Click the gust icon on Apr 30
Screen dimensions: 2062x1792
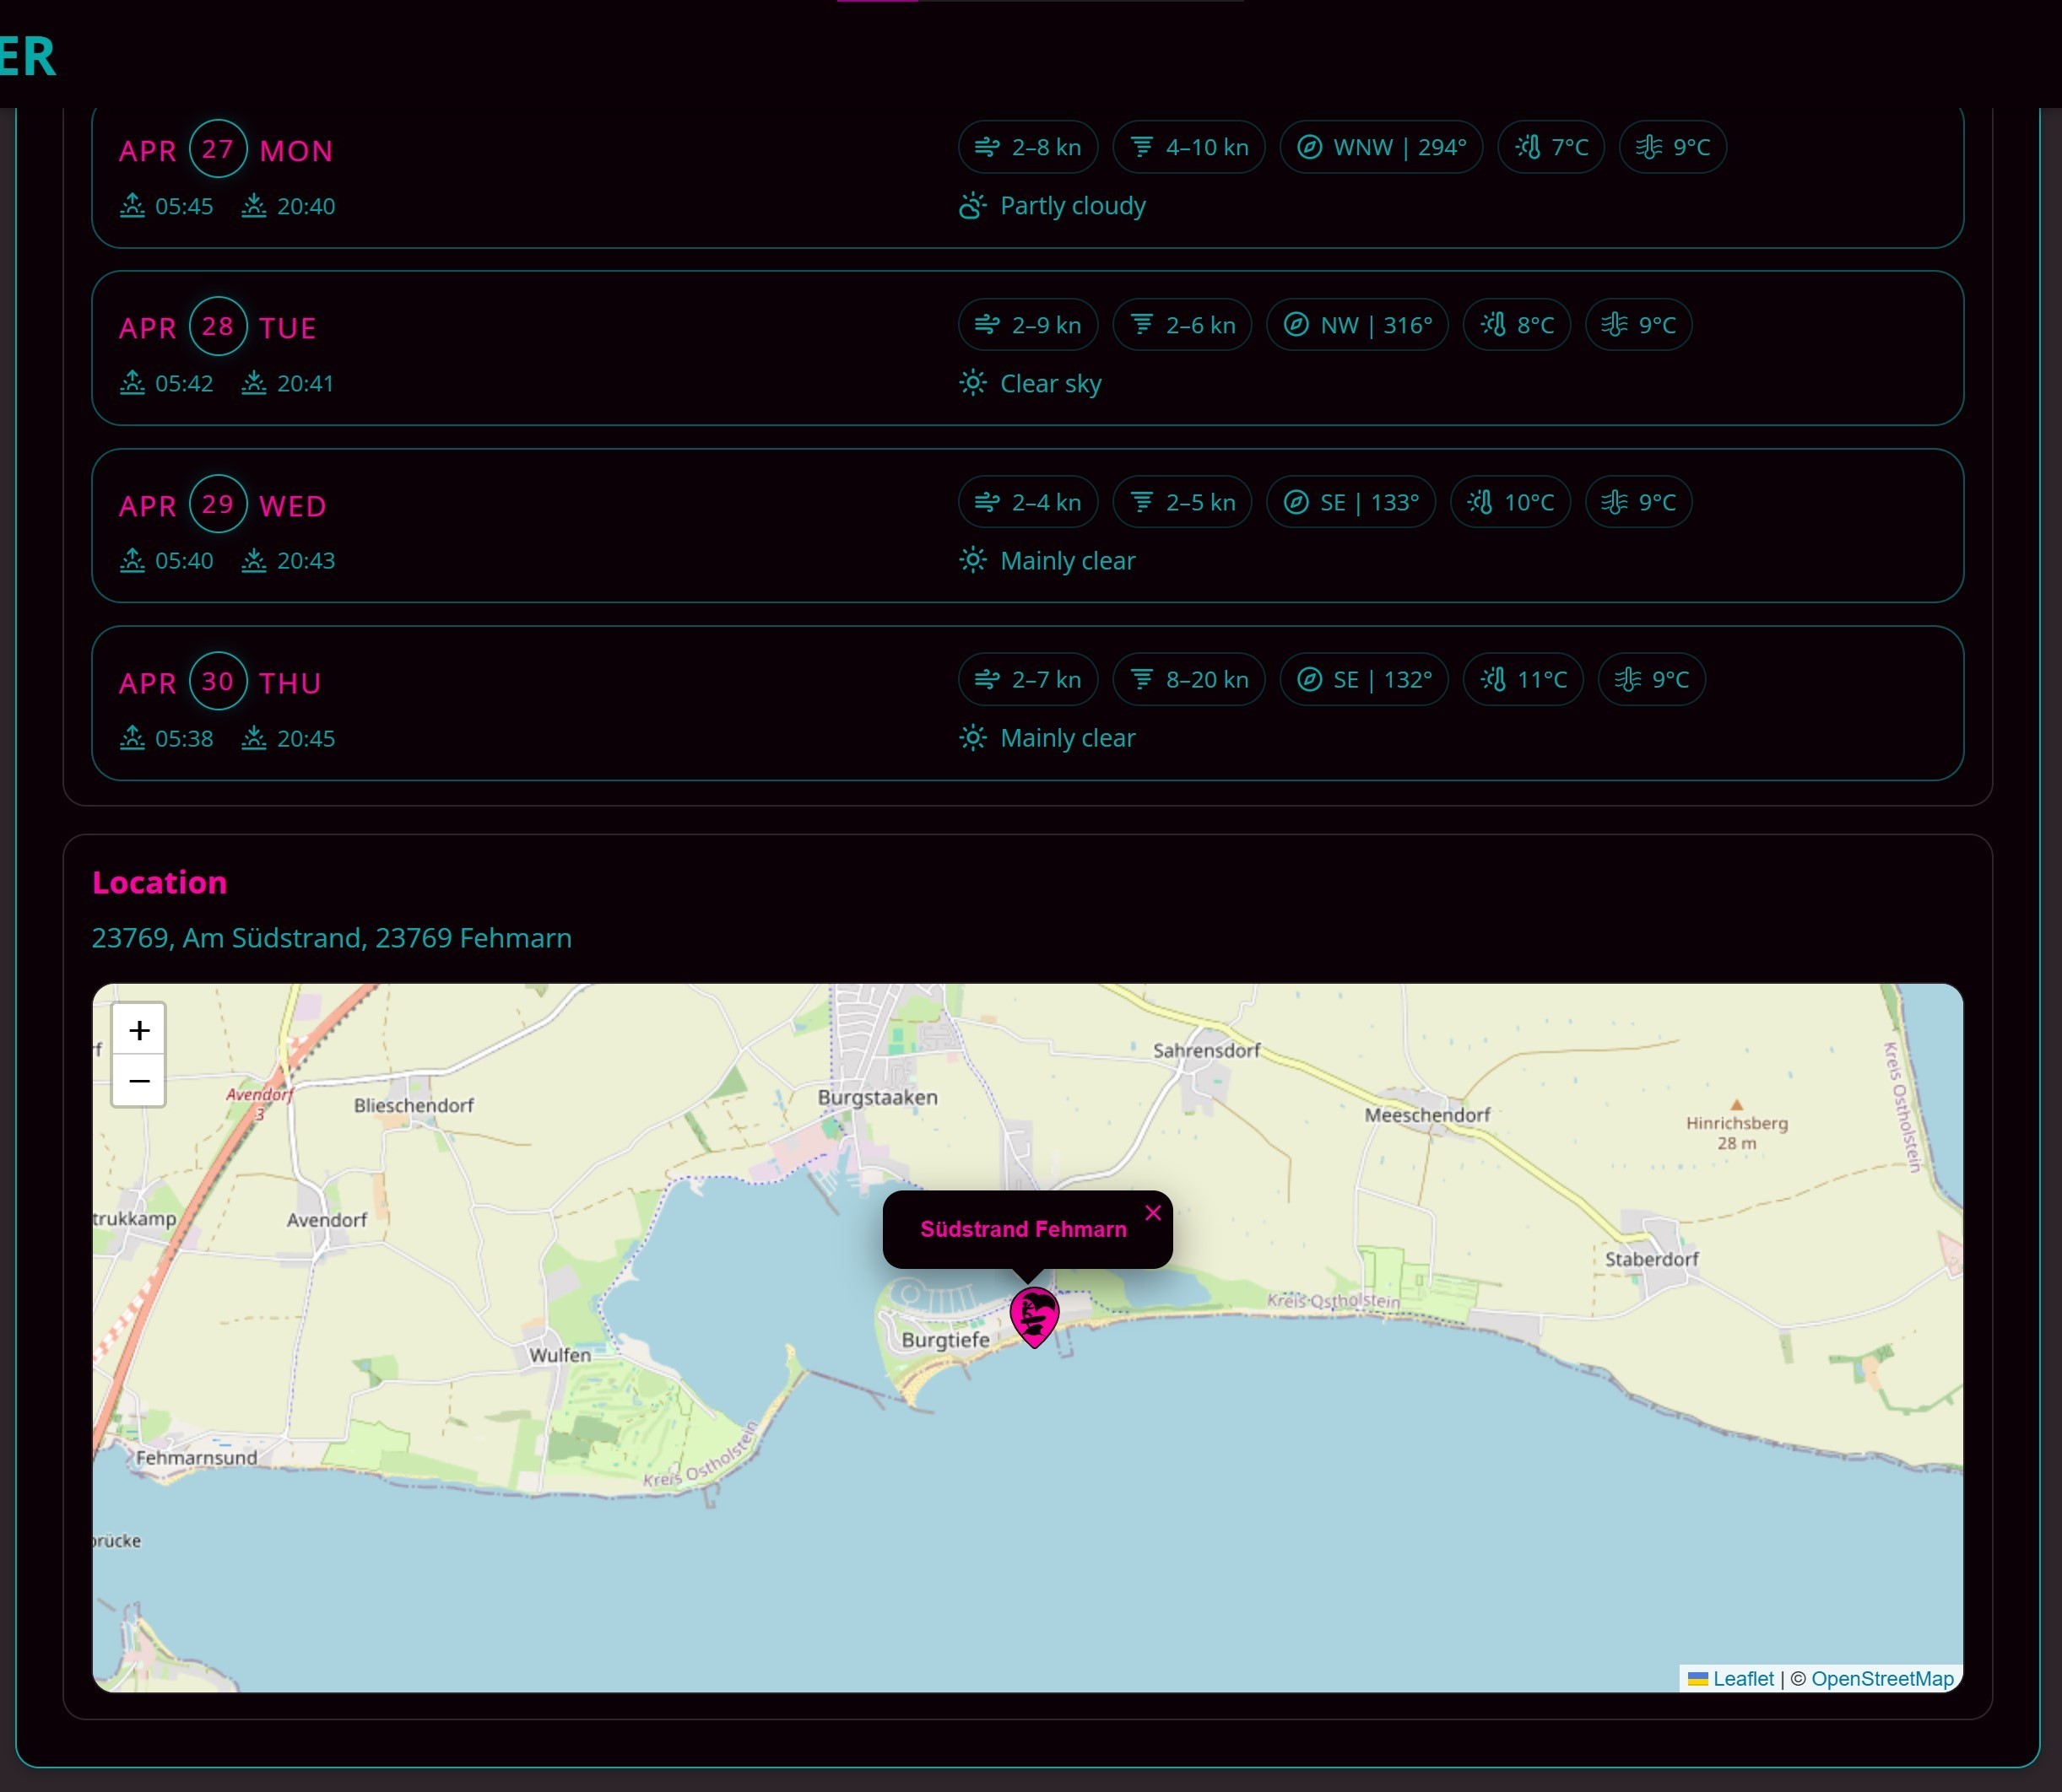(1140, 680)
